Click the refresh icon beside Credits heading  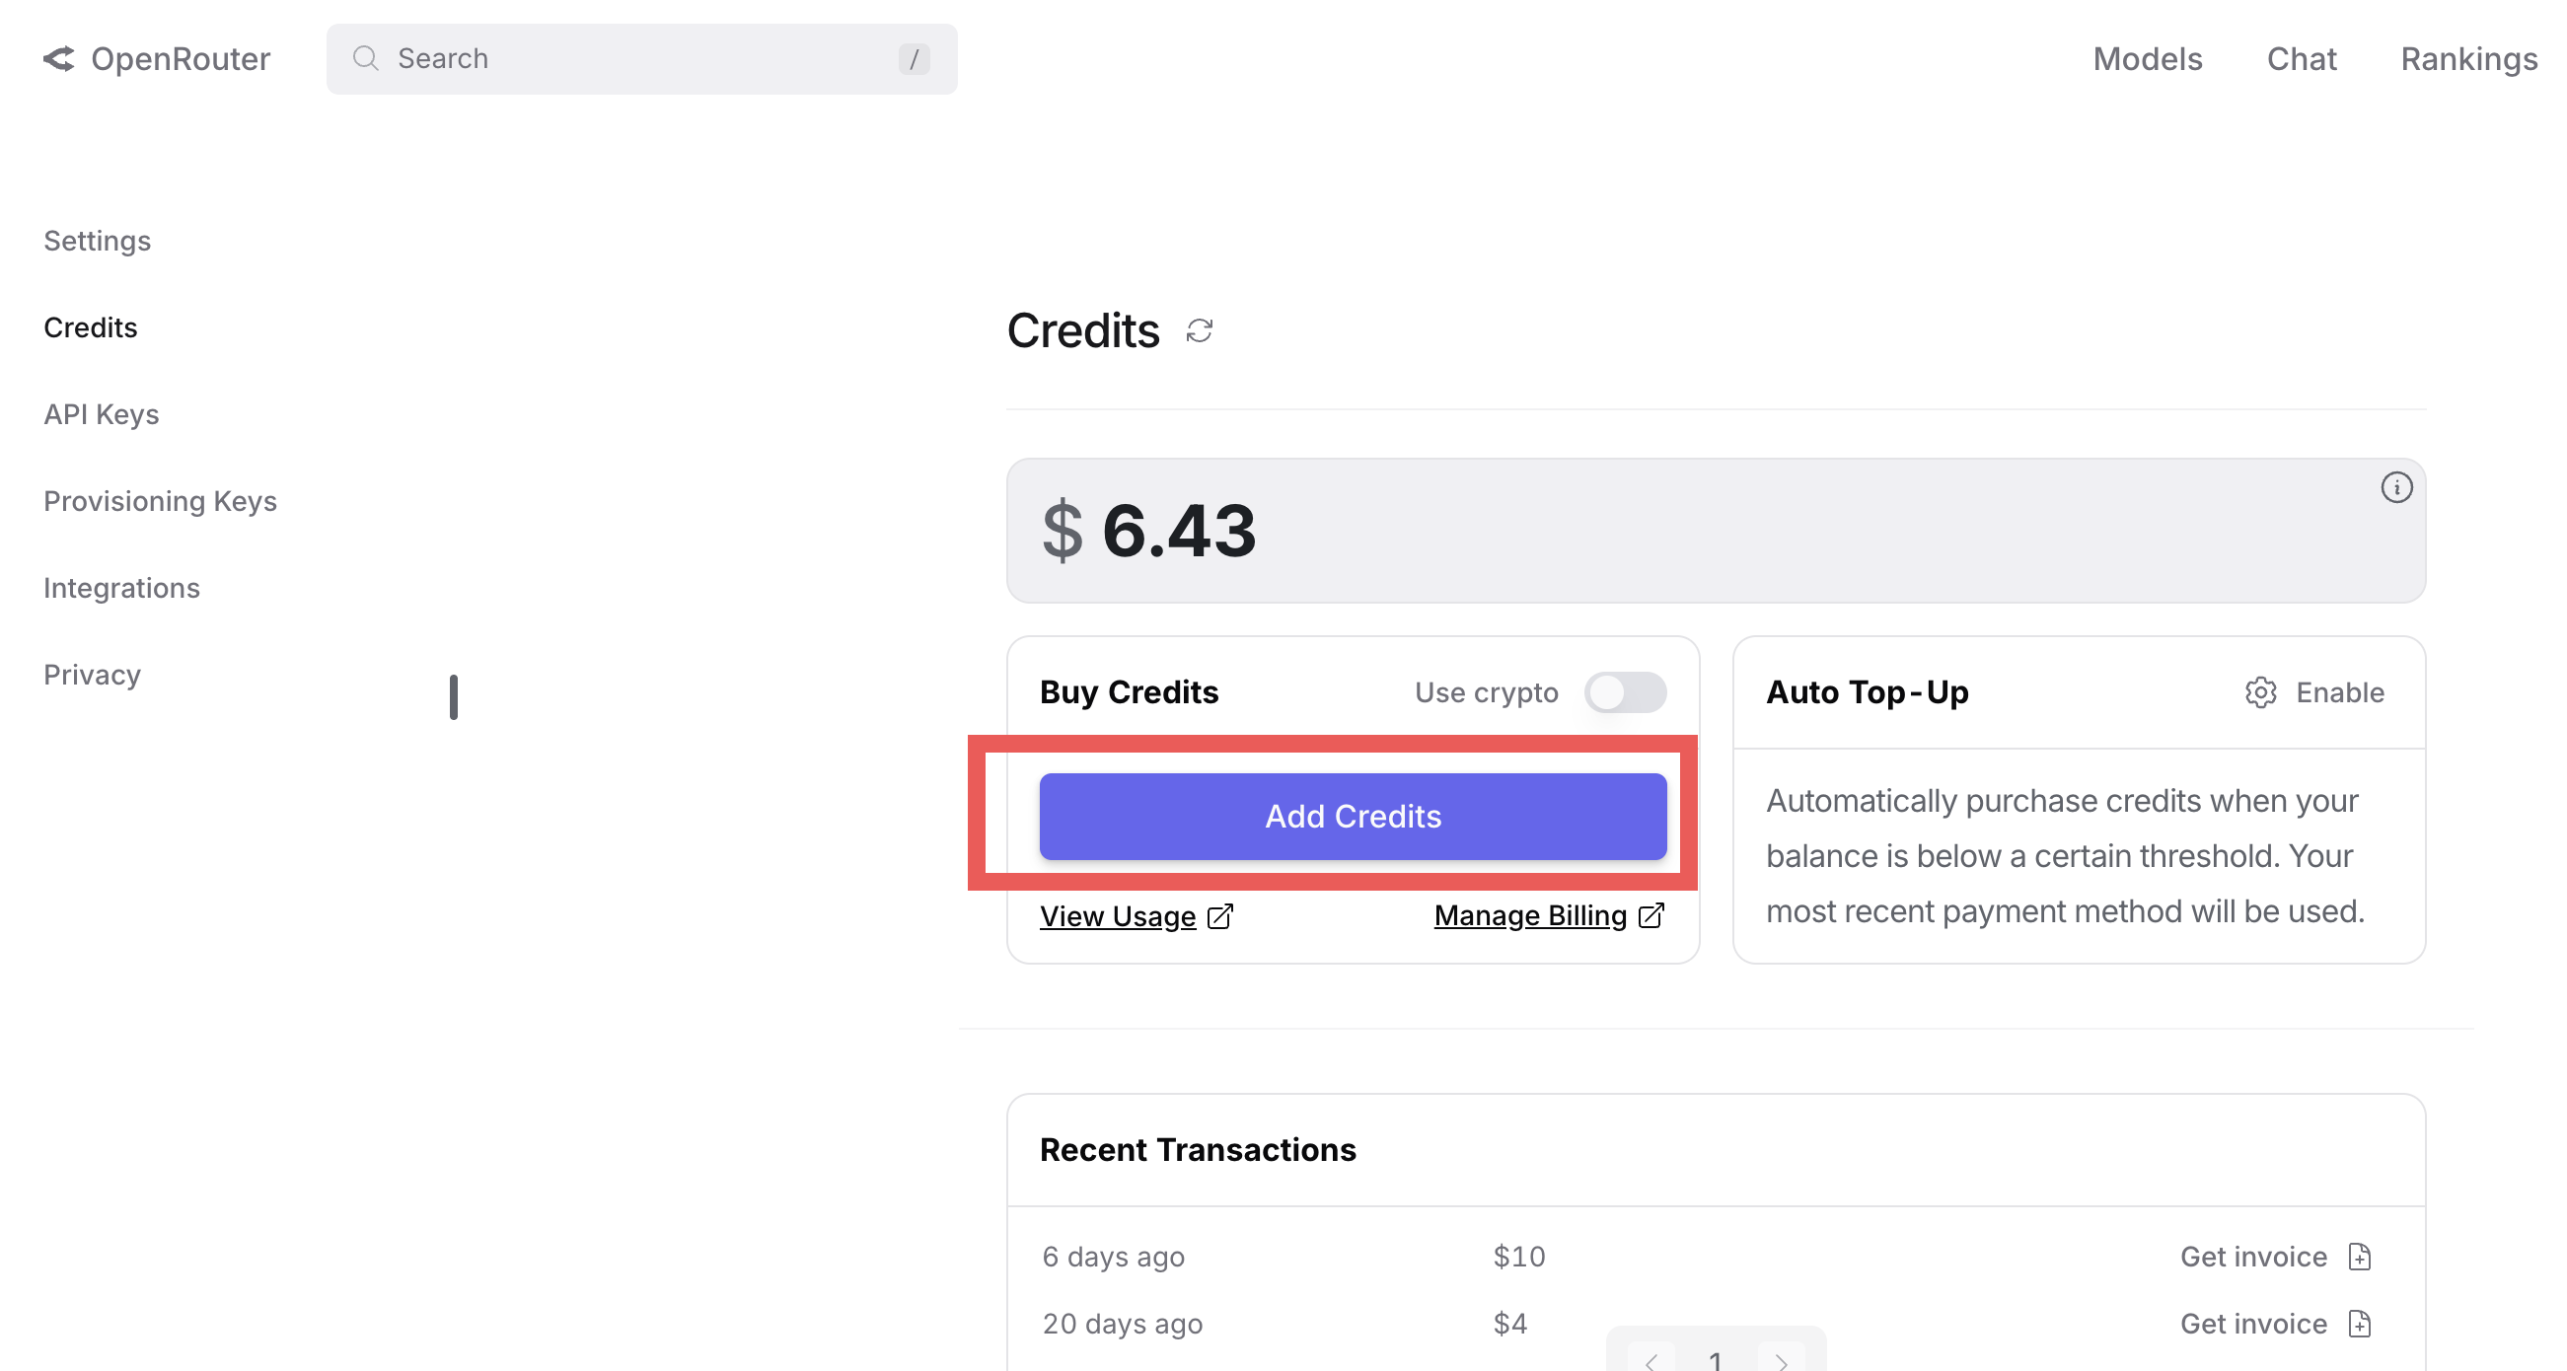[x=1199, y=330]
